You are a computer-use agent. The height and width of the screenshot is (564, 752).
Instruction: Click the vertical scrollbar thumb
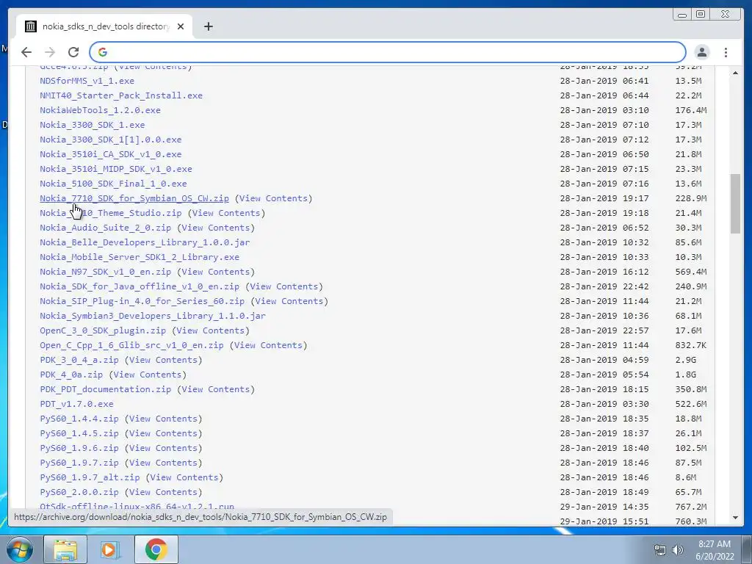[x=735, y=204]
